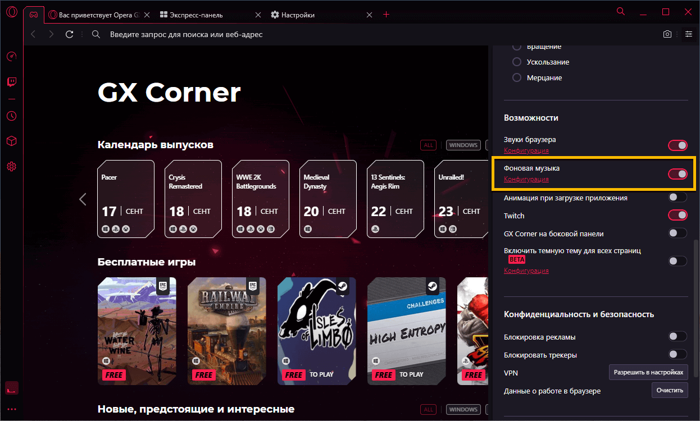This screenshot has height=421, width=700.
Task: Go back with the back arrow
Action: [33, 34]
